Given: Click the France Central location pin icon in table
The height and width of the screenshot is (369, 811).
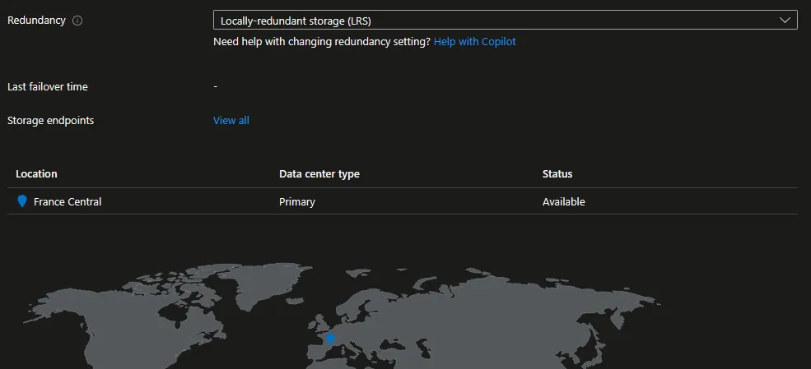Looking at the screenshot, I should (21, 201).
